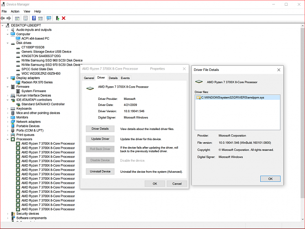
Task: Click the Audio inputs and outputs speaker icon
Action: pyautogui.click(x=13, y=30)
